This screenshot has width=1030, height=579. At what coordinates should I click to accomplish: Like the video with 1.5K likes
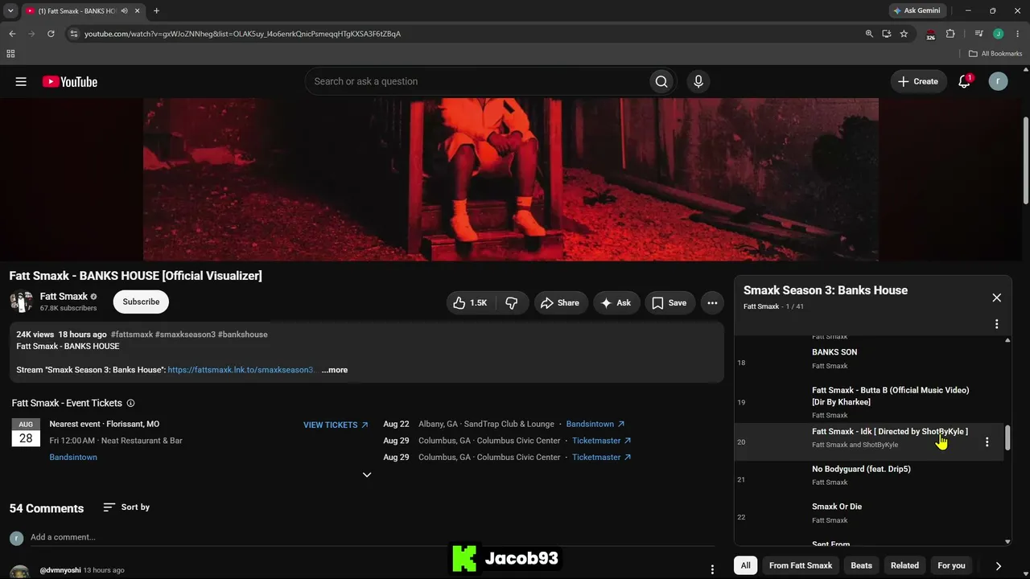coord(470,303)
